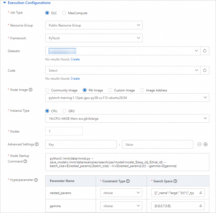This screenshot has width=216, height=213.
Task: Select the GPU instance type
Action: 64,111
